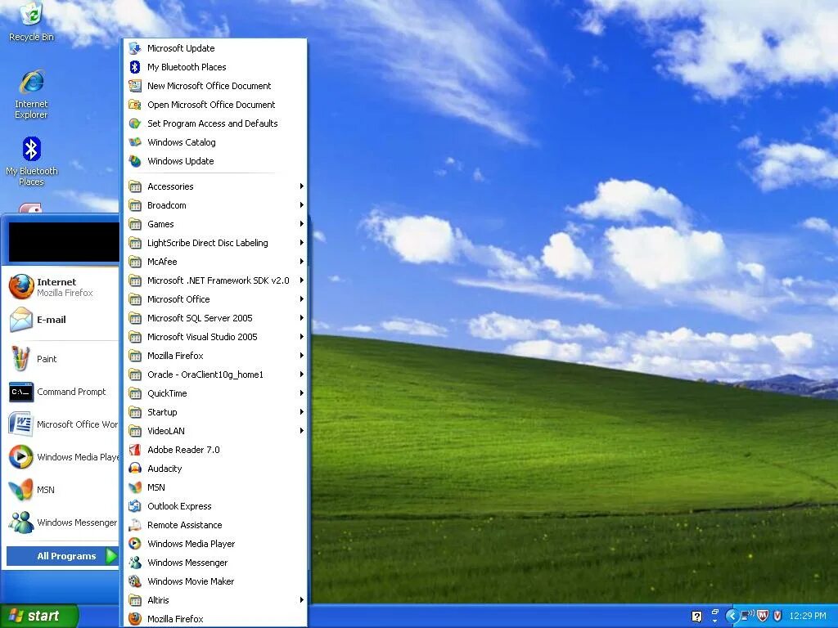The image size is (838, 628).
Task: Expand Microsoft .NET Framework SDK v2.0
Action: coord(215,280)
